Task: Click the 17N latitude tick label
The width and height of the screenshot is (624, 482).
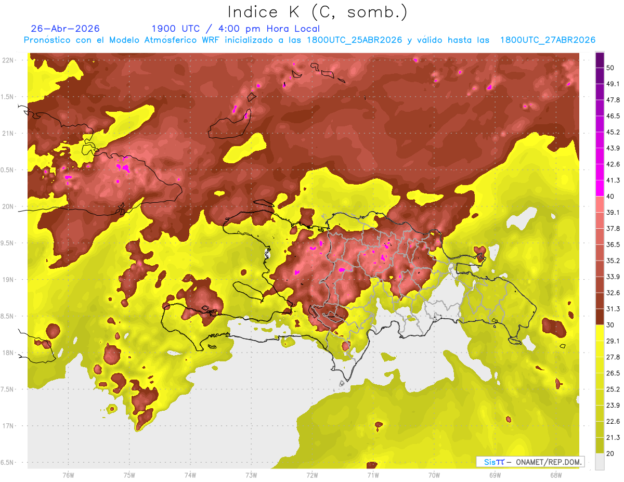Action: pyautogui.click(x=8, y=426)
